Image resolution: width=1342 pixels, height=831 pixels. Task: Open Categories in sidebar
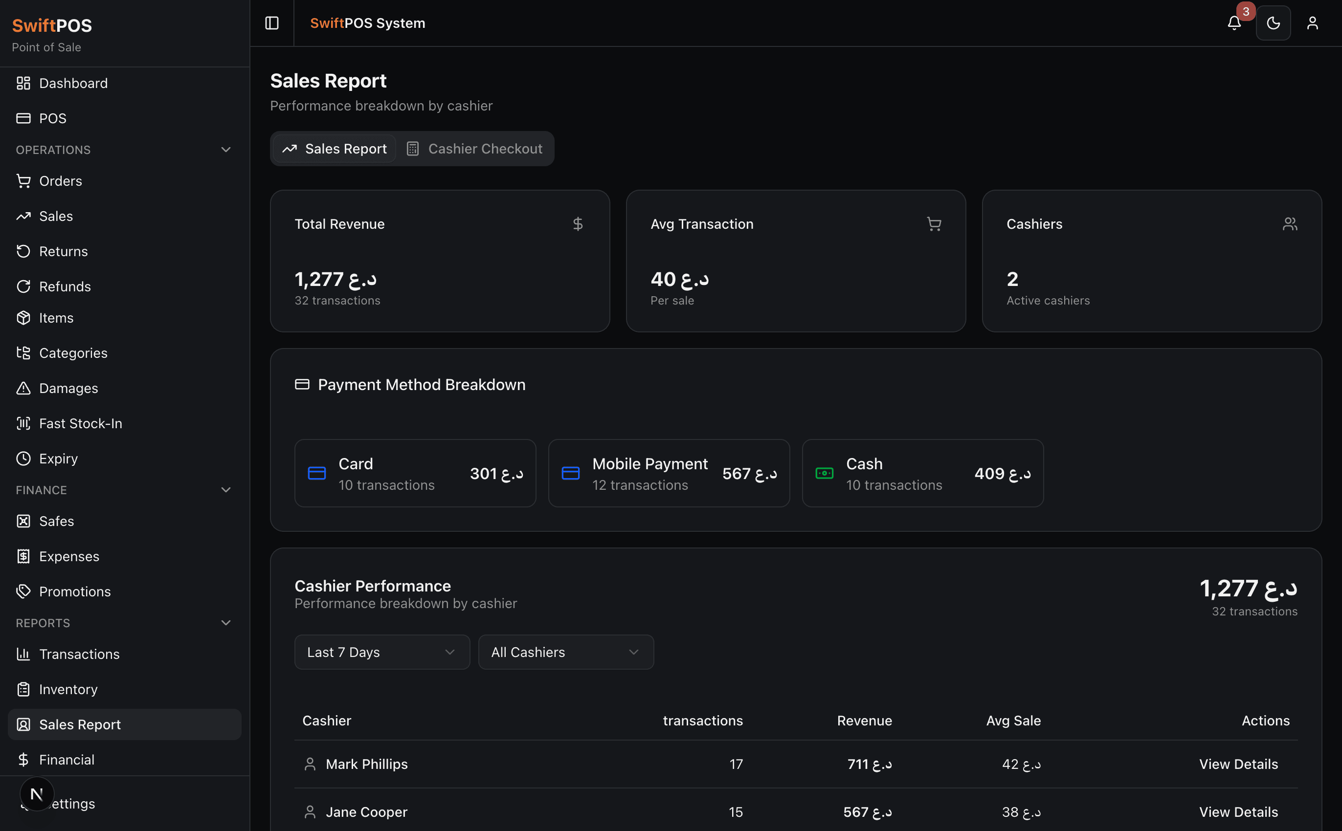(73, 353)
